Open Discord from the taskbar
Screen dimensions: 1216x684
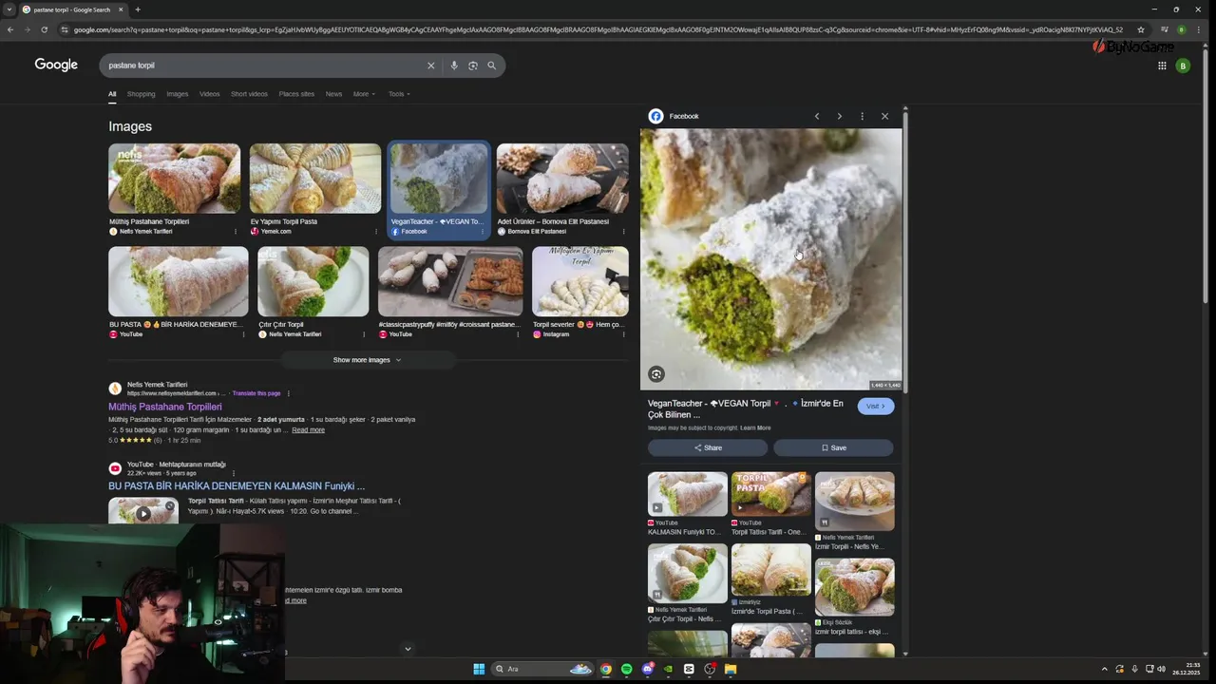click(647, 669)
